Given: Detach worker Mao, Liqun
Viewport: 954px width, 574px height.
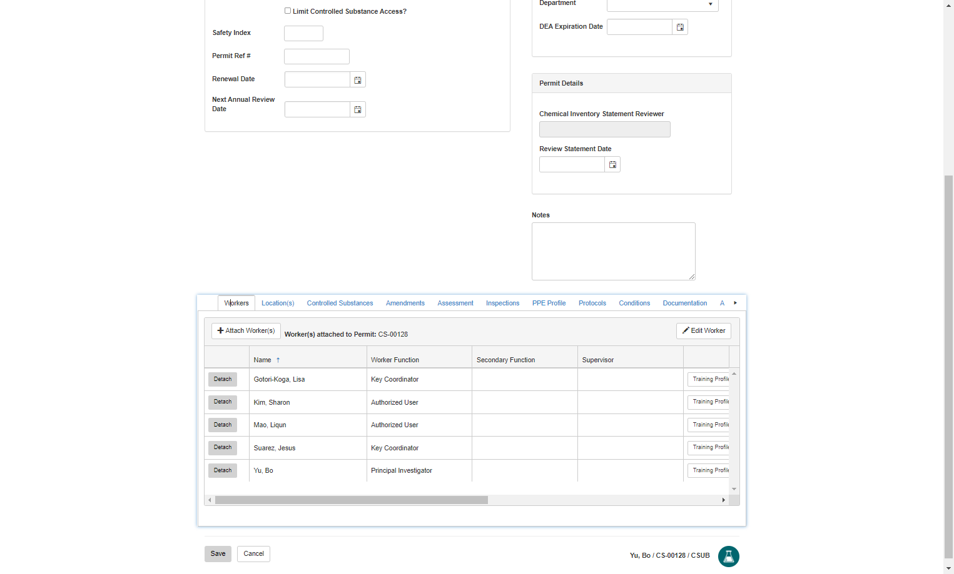Looking at the screenshot, I should tap(223, 425).
